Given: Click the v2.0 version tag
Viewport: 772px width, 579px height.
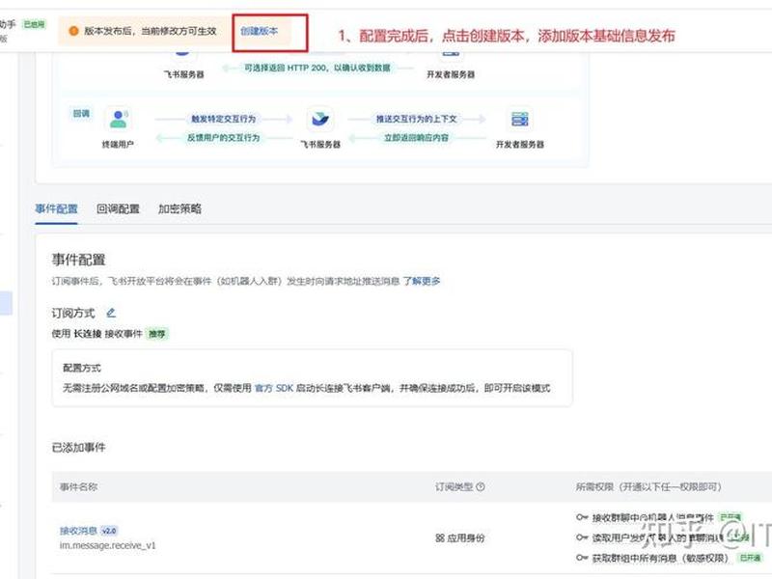Looking at the screenshot, I should point(109,531).
